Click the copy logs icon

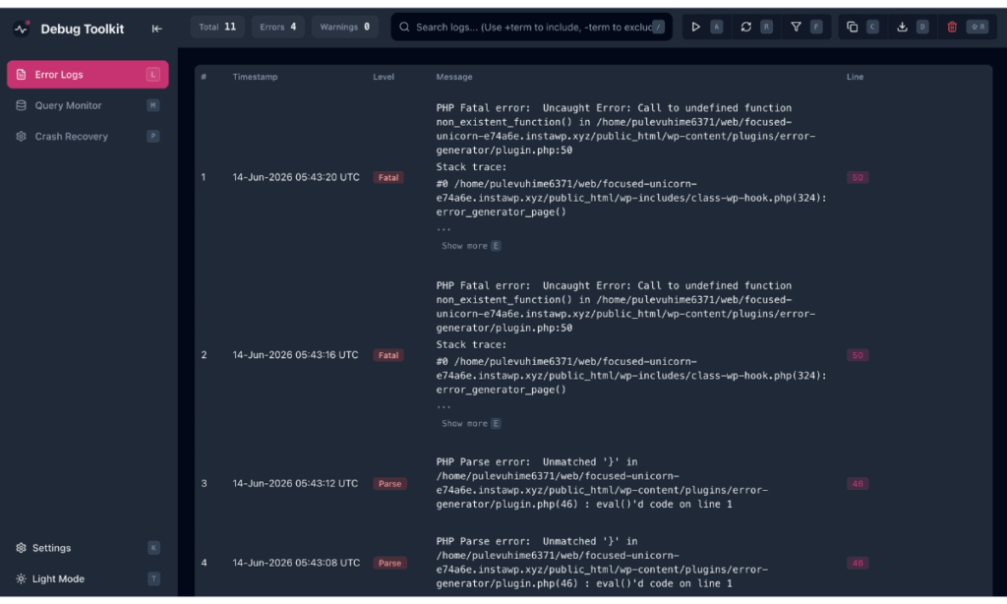click(853, 27)
